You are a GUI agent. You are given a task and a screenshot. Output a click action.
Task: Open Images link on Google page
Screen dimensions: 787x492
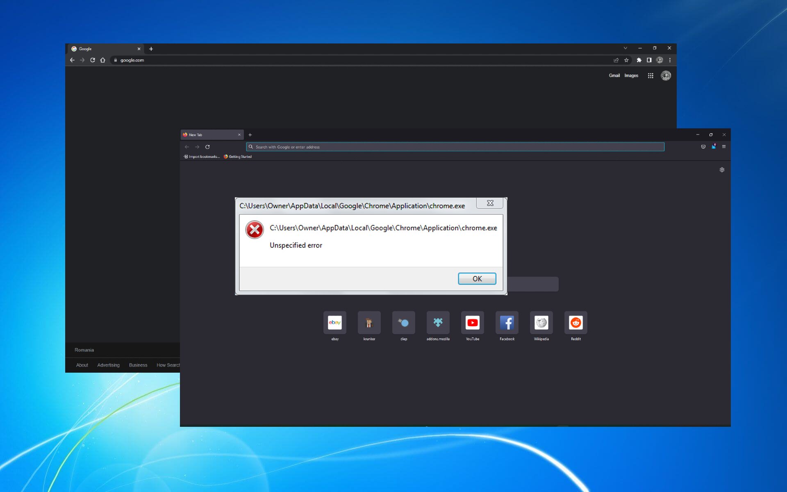point(631,75)
